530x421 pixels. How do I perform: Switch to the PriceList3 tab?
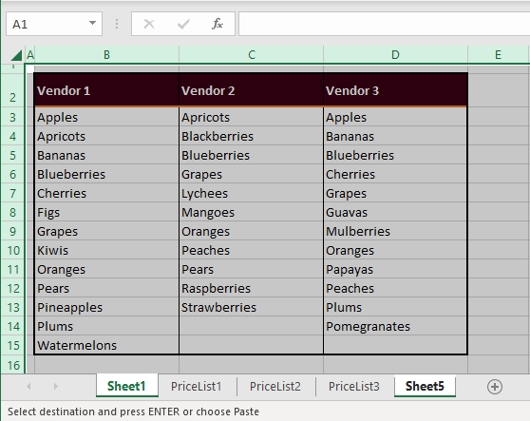(354, 386)
